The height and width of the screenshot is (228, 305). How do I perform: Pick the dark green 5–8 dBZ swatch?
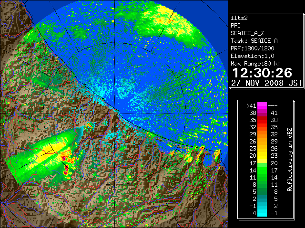[262, 191]
